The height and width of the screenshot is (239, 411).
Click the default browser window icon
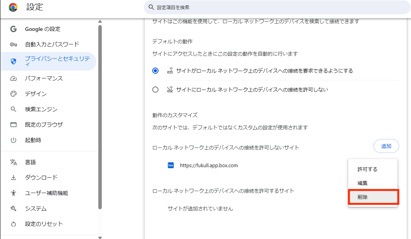coord(13,125)
